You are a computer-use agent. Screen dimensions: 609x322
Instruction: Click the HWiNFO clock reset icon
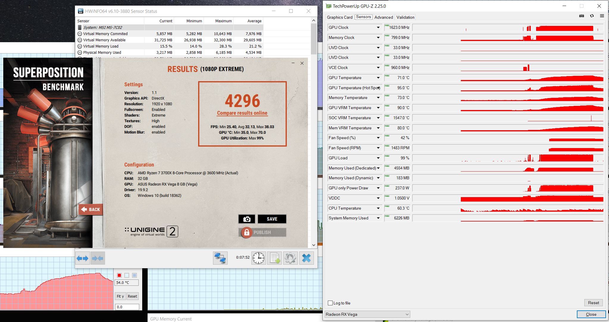pos(258,258)
